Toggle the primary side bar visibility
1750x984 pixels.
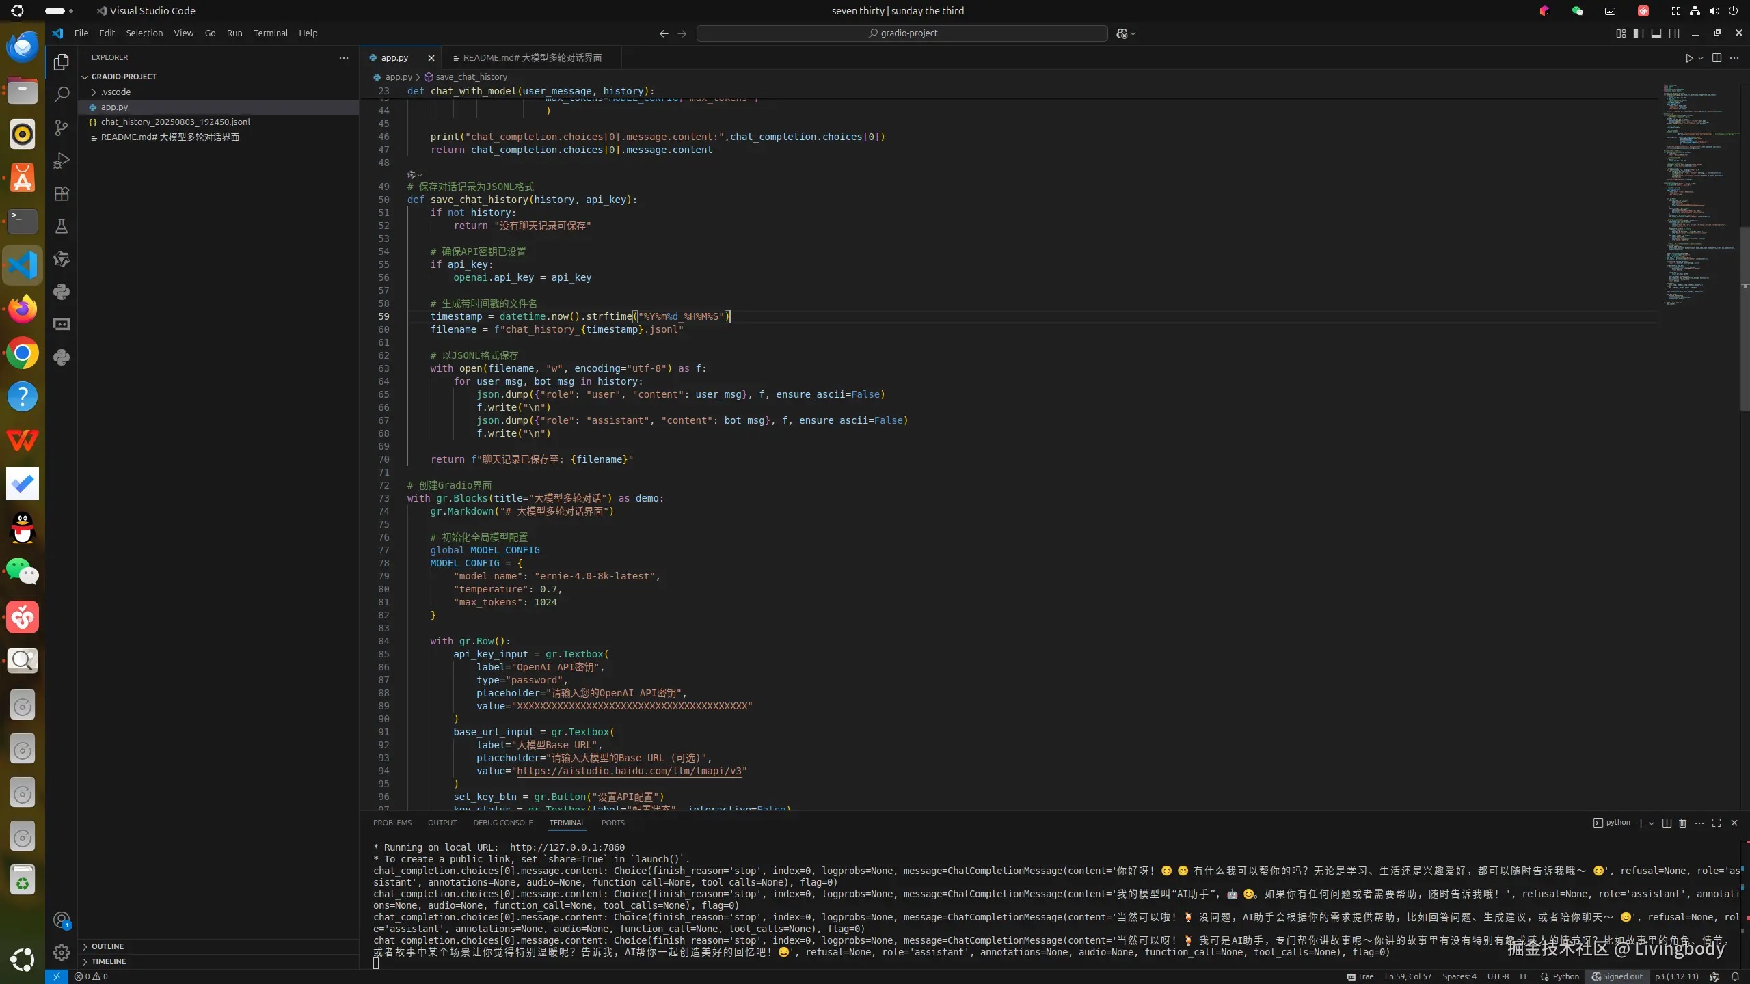(1639, 33)
